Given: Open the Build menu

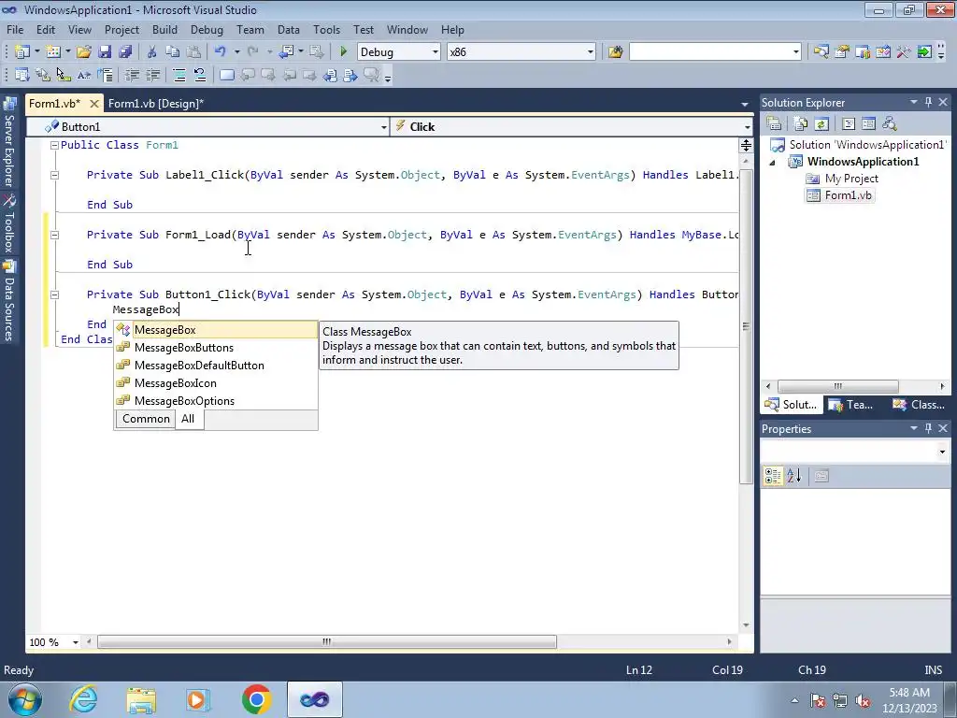Looking at the screenshot, I should [x=164, y=29].
